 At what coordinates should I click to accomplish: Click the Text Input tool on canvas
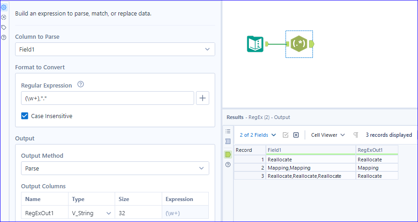tap(255, 44)
